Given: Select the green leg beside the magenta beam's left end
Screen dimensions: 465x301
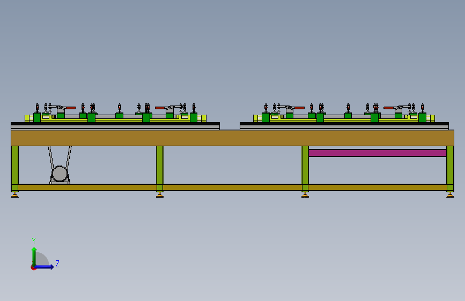Looking at the screenshot, I should click(x=305, y=168).
